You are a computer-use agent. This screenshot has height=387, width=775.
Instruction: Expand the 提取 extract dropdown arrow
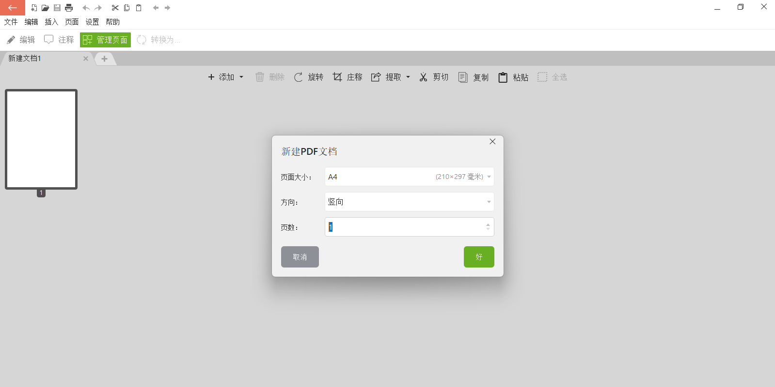[x=408, y=77]
